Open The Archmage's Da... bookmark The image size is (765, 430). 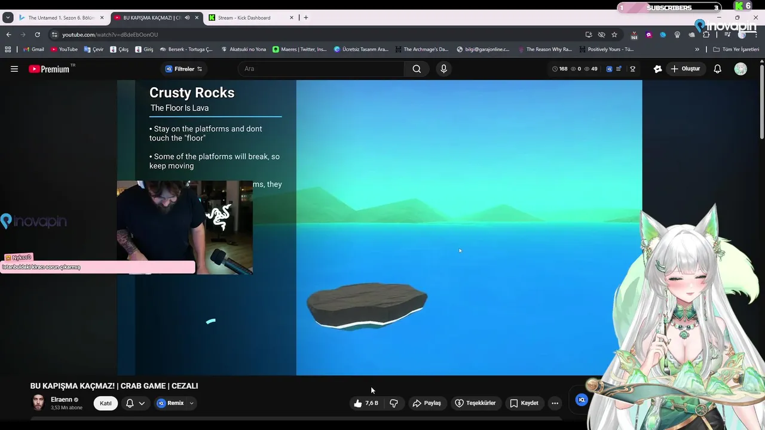tap(421, 50)
